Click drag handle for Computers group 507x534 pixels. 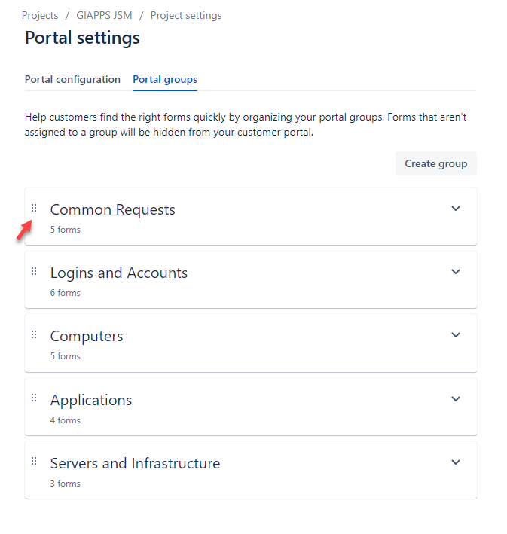(x=34, y=334)
